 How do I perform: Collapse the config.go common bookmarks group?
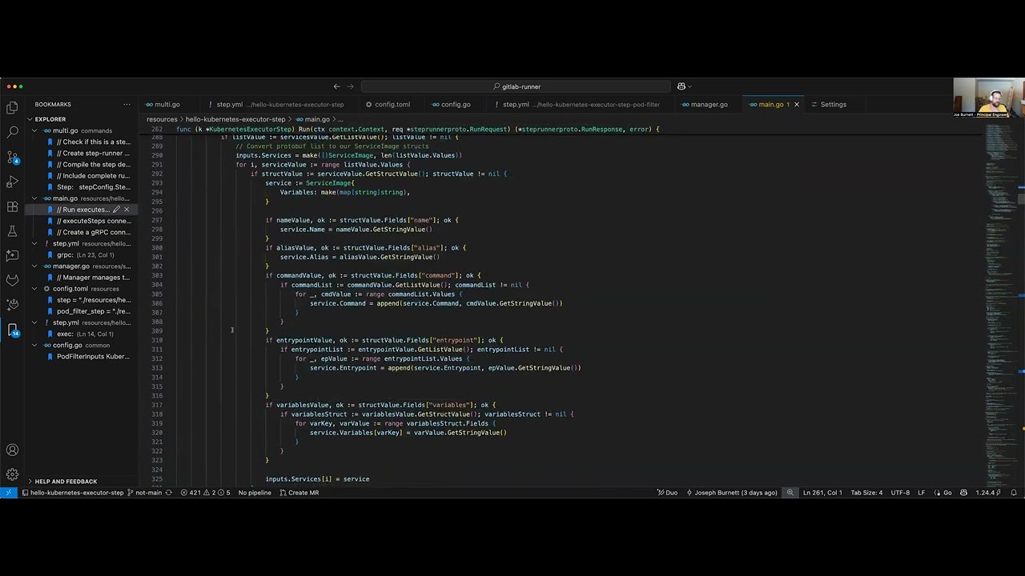[x=34, y=346]
